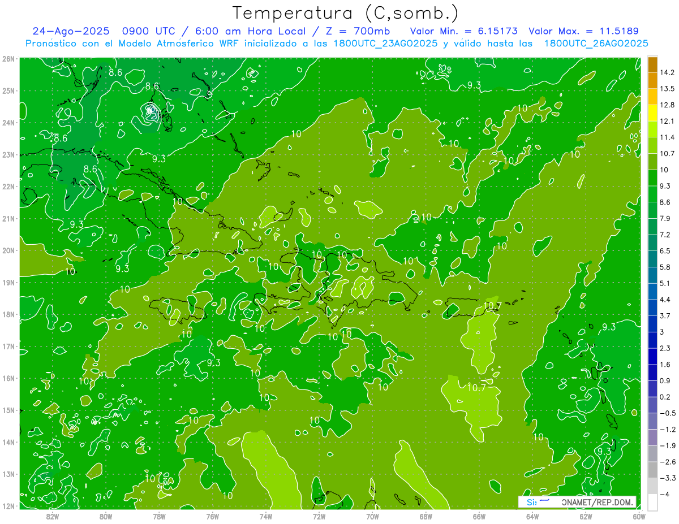Screen dimensions: 679x524
Task: Click the '76W' longitude axis label
Action: click(x=212, y=516)
